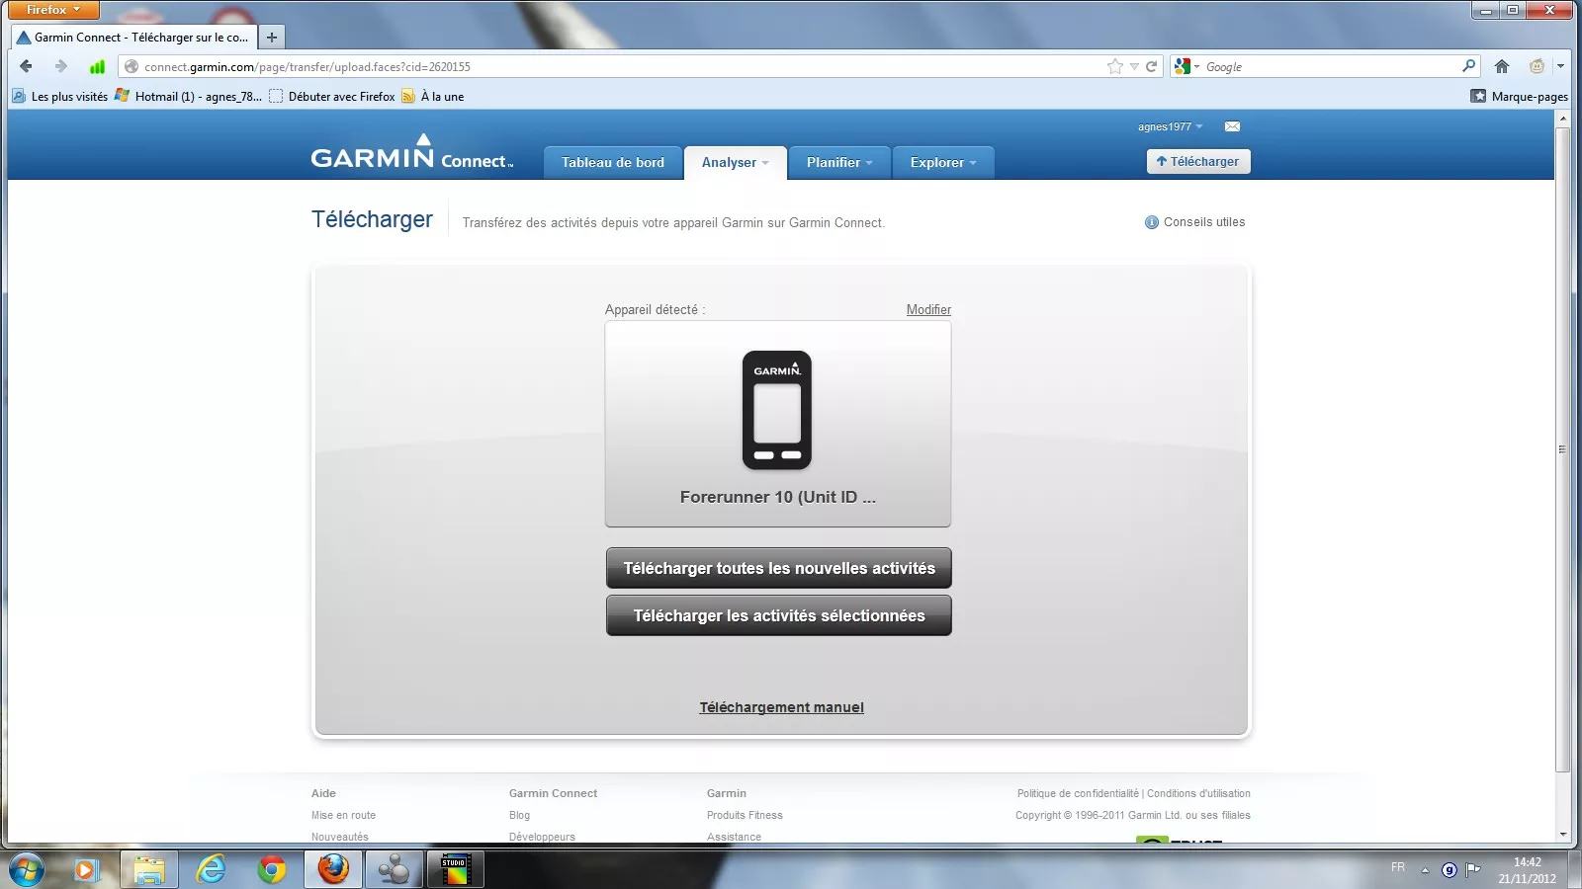
Task: Click the Firefox forward arrow button
Action: click(60, 66)
